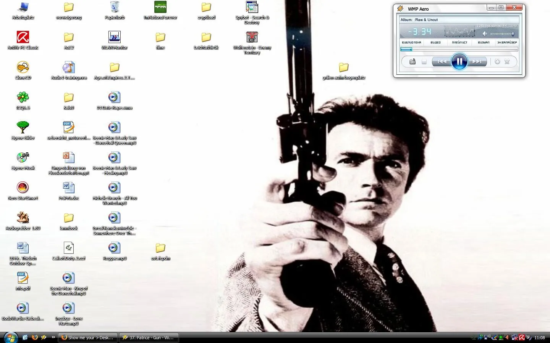The height and width of the screenshot is (343, 550).
Task: Switch to the Firefox 'Show me your' taskbar button
Action: pyautogui.click(x=87, y=338)
